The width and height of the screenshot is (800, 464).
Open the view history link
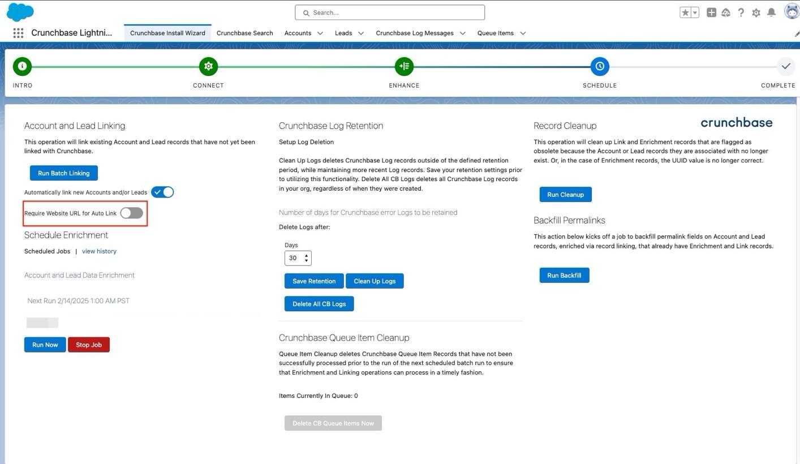[99, 251]
